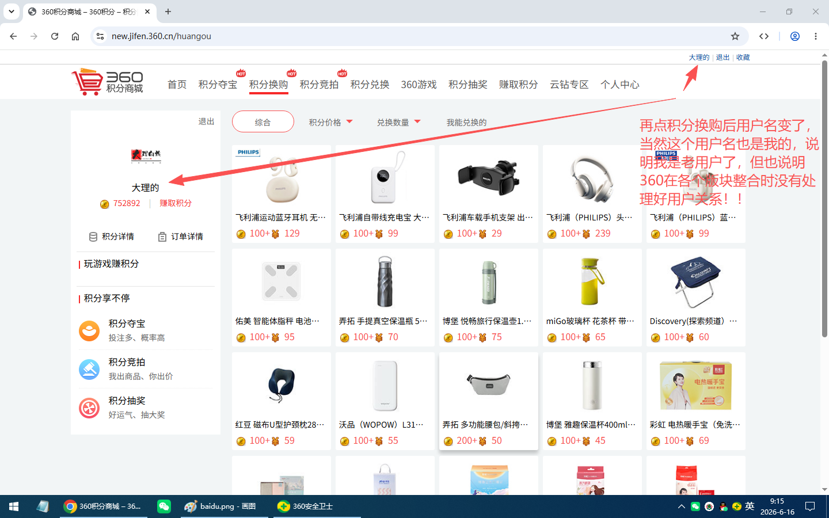The width and height of the screenshot is (829, 518).
Task: Open the 积分兑换 navigation item
Action: pyautogui.click(x=370, y=85)
